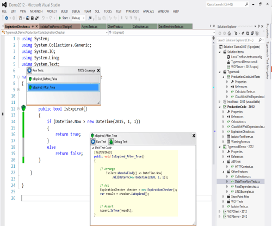Image resolution: width=272 pixels, height=226 pixels.
Task: Select the IsExpired_Before_False test
Action: tap(64, 79)
